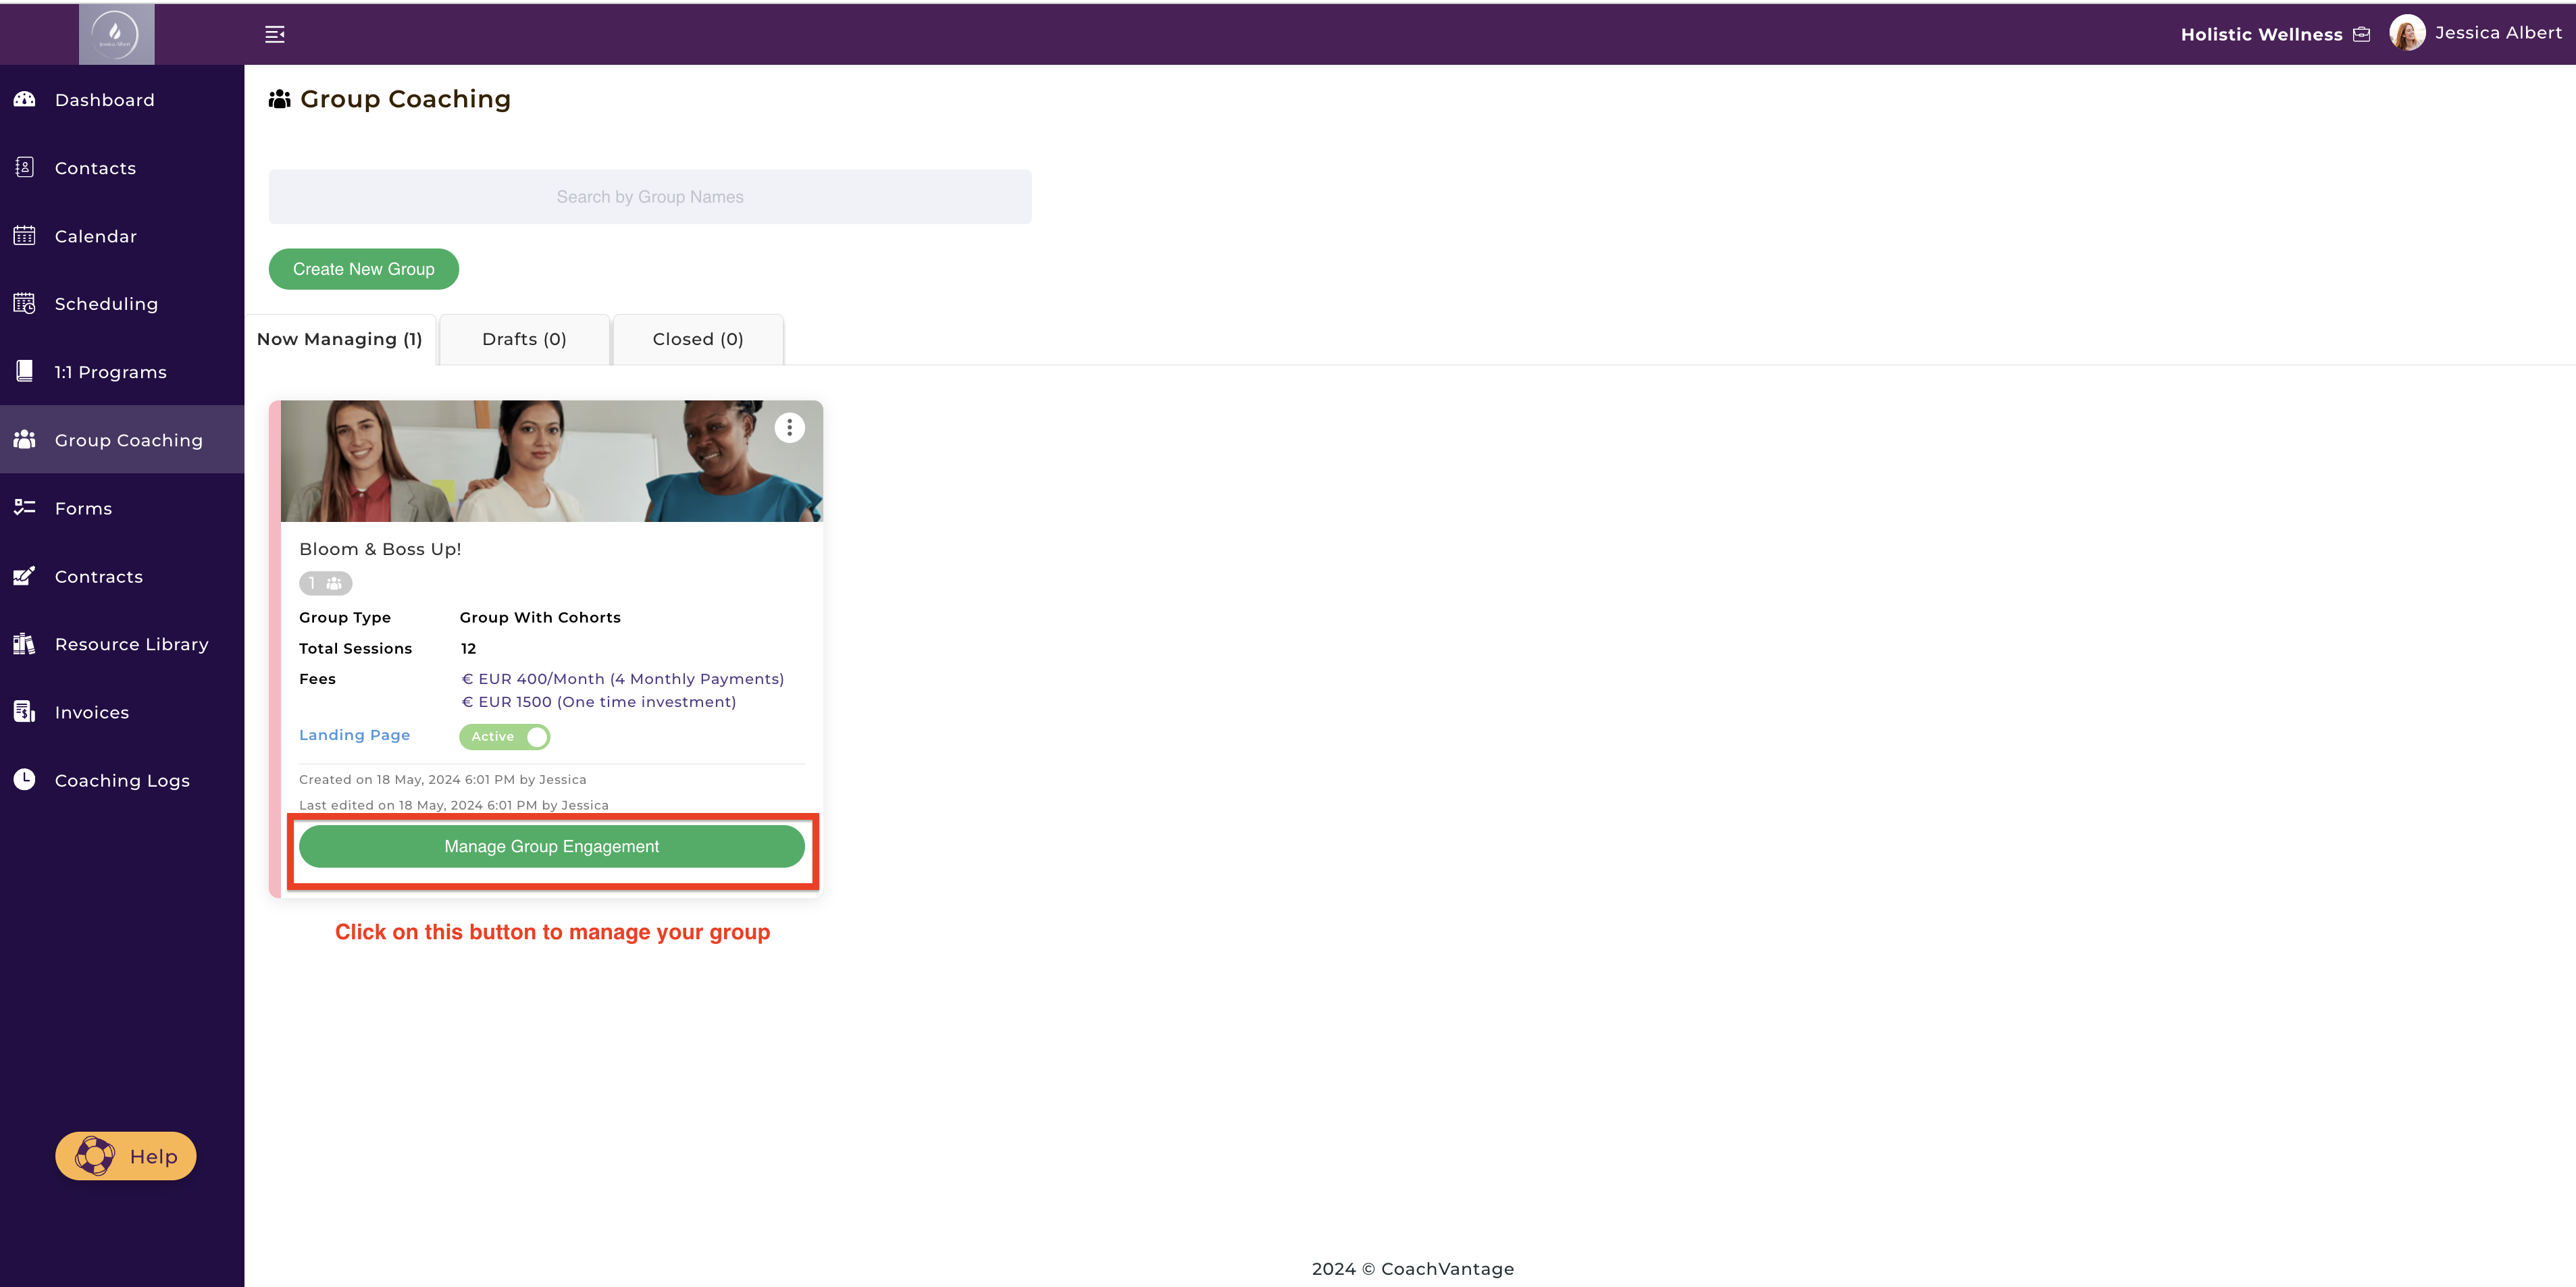Open the Landing Page link
The height and width of the screenshot is (1287, 2576).
[x=354, y=735]
